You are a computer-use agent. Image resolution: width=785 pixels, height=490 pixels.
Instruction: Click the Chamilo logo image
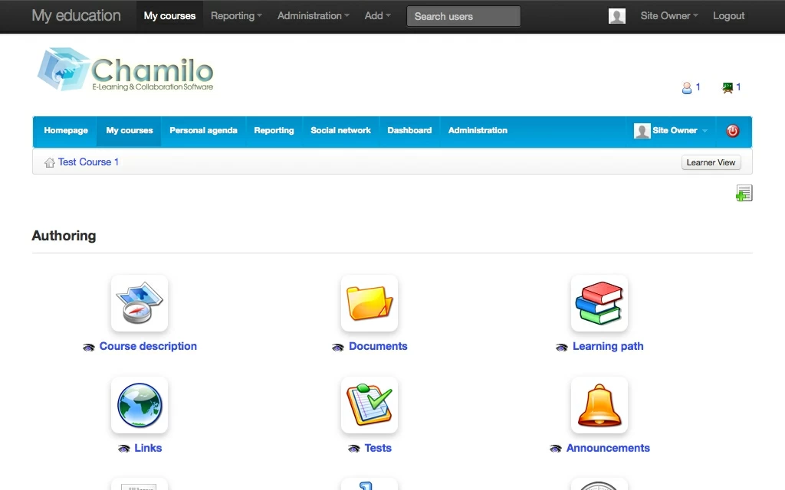126,70
